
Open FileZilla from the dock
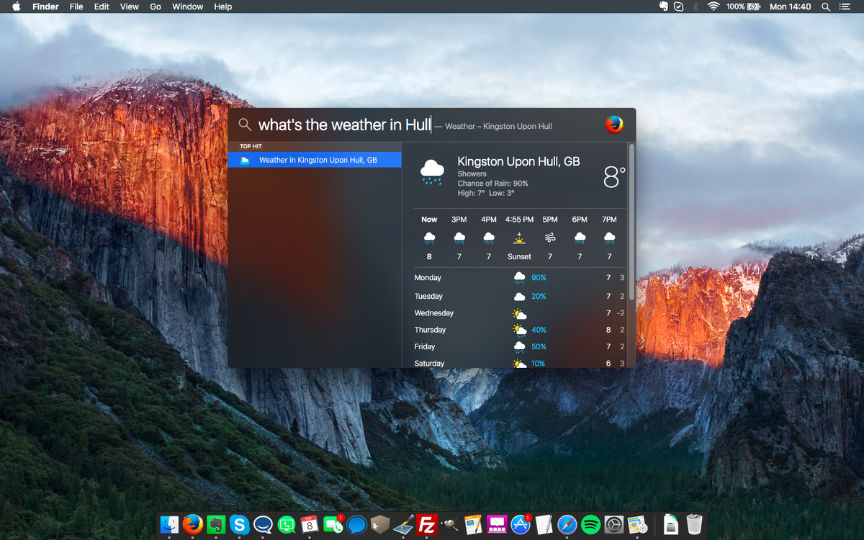click(x=426, y=526)
